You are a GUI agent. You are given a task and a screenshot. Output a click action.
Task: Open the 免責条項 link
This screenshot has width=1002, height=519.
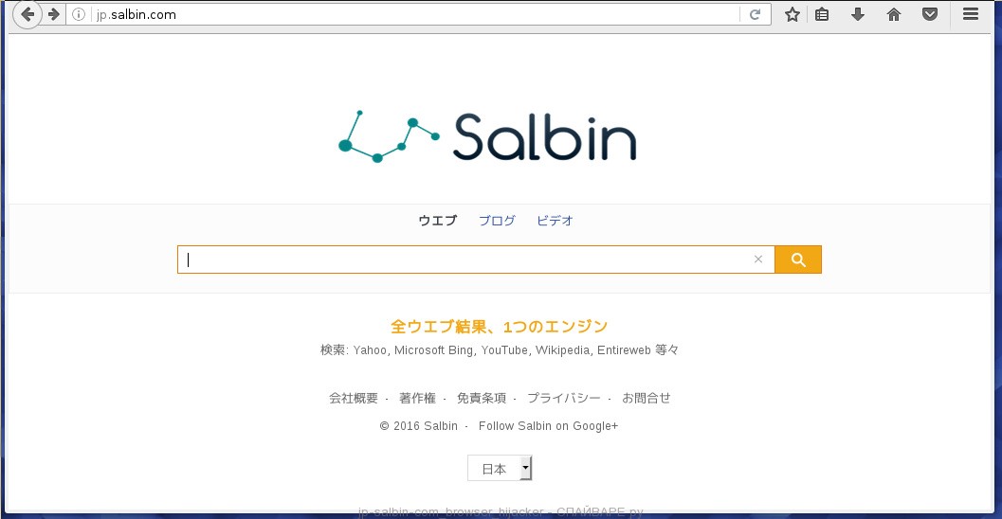coord(482,399)
